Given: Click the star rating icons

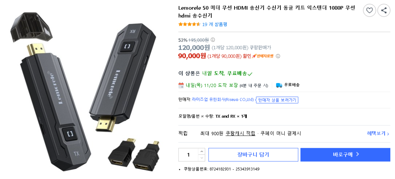Looking at the screenshot, I should (x=189, y=24).
